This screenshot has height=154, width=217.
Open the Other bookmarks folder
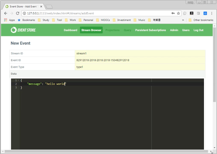[x=201, y=20]
